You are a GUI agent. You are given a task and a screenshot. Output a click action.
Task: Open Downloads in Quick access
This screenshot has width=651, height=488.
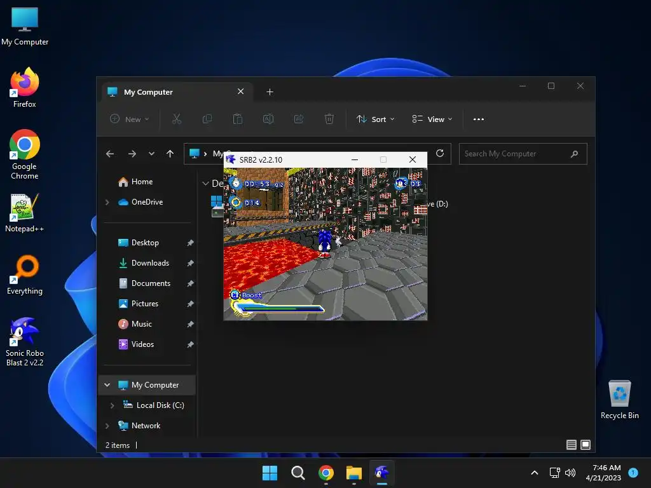pos(144,263)
